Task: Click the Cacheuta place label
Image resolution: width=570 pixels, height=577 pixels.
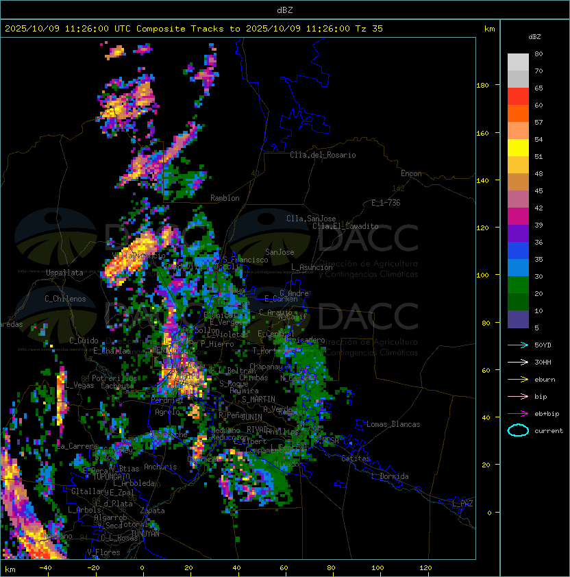Action: click(x=117, y=386)
